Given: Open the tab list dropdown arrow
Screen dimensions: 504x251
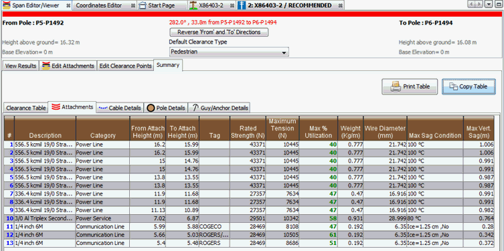Looking at the screenshot, I should (489, 4).
